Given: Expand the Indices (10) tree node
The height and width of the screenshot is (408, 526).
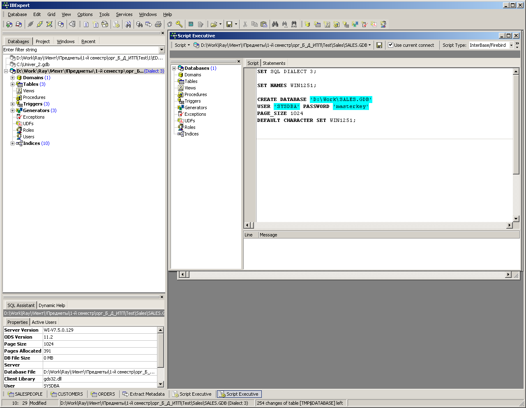Looking at the screenshot, I should [x=12, y=143].
